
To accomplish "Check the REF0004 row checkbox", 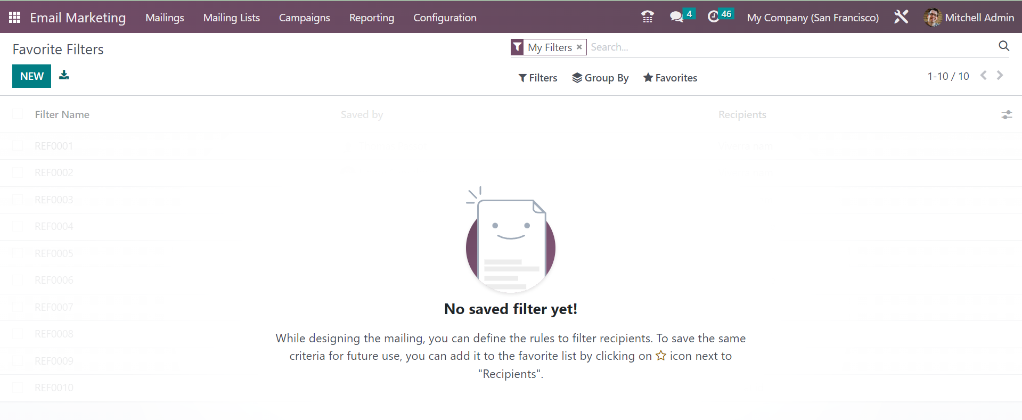I will point(18,226).
